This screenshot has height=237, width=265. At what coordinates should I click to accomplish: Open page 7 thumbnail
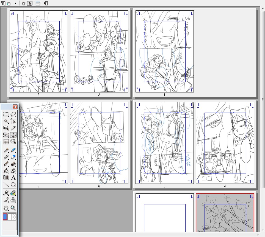point(43,143)
